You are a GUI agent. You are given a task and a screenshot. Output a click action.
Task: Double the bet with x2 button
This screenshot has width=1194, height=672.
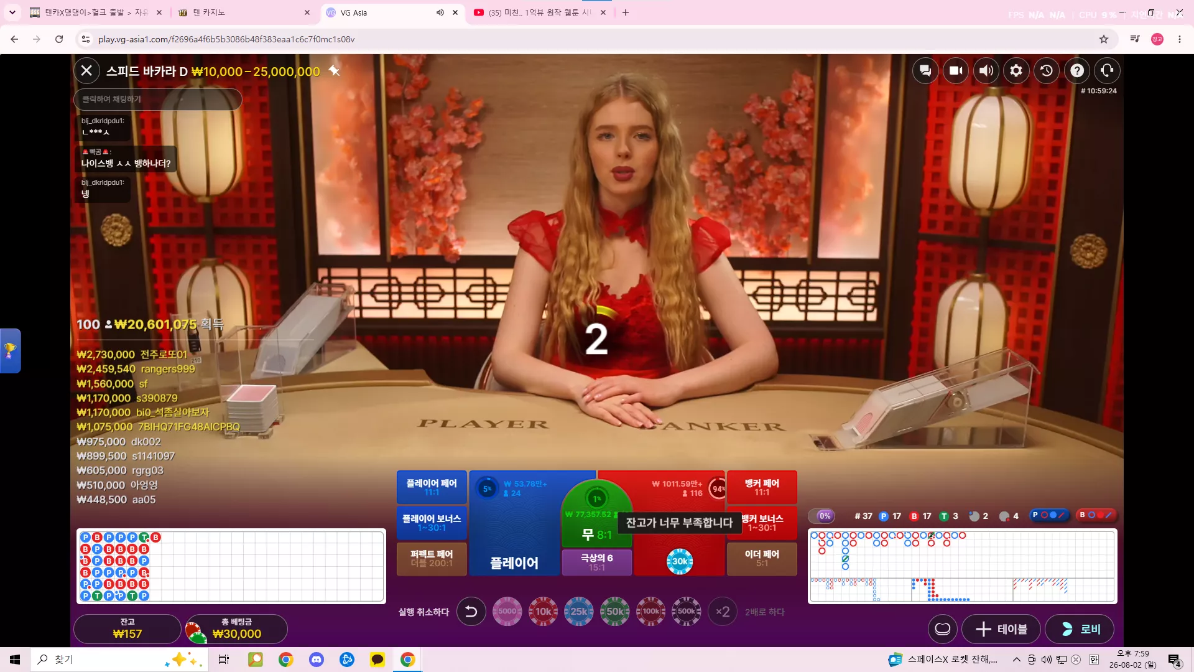click(x=723, y=612)
